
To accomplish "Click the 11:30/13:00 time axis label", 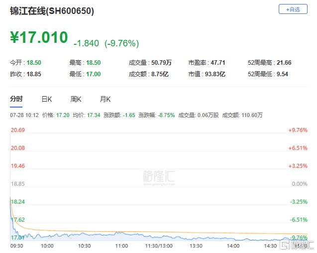I will click(159, 246).
